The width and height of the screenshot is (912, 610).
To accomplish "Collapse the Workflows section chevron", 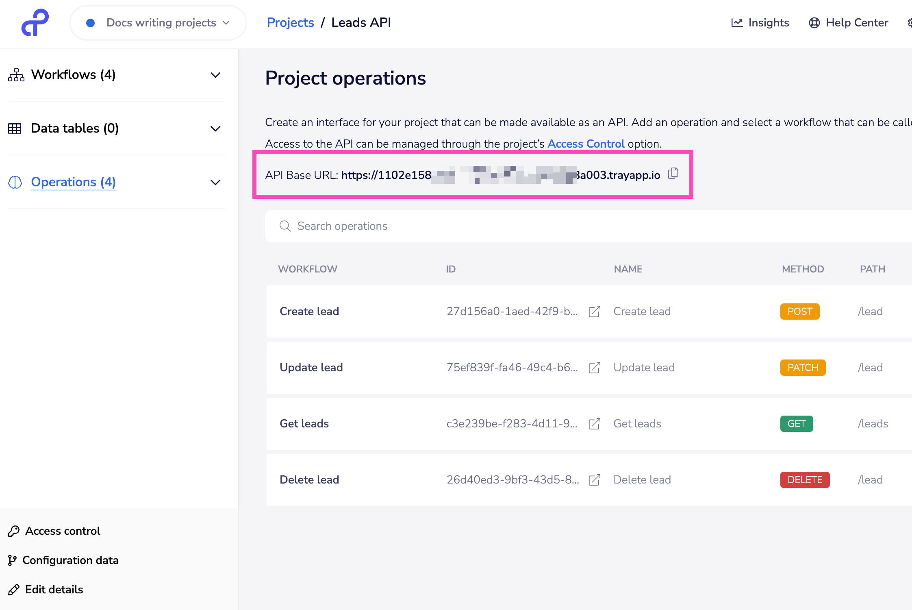I will 216,74.
